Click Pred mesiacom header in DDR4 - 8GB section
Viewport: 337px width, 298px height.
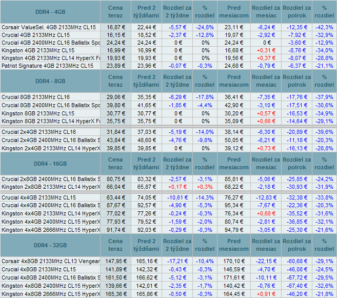pyautogui.click(x=234, y=81)
